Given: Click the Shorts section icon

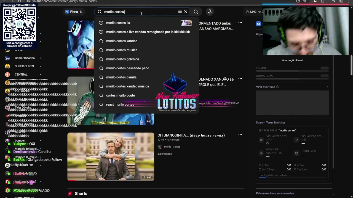Looking at the screenshot, I should 70,194.
